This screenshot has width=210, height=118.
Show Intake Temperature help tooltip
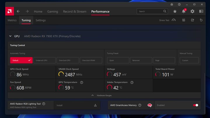(x=132, y=82)
